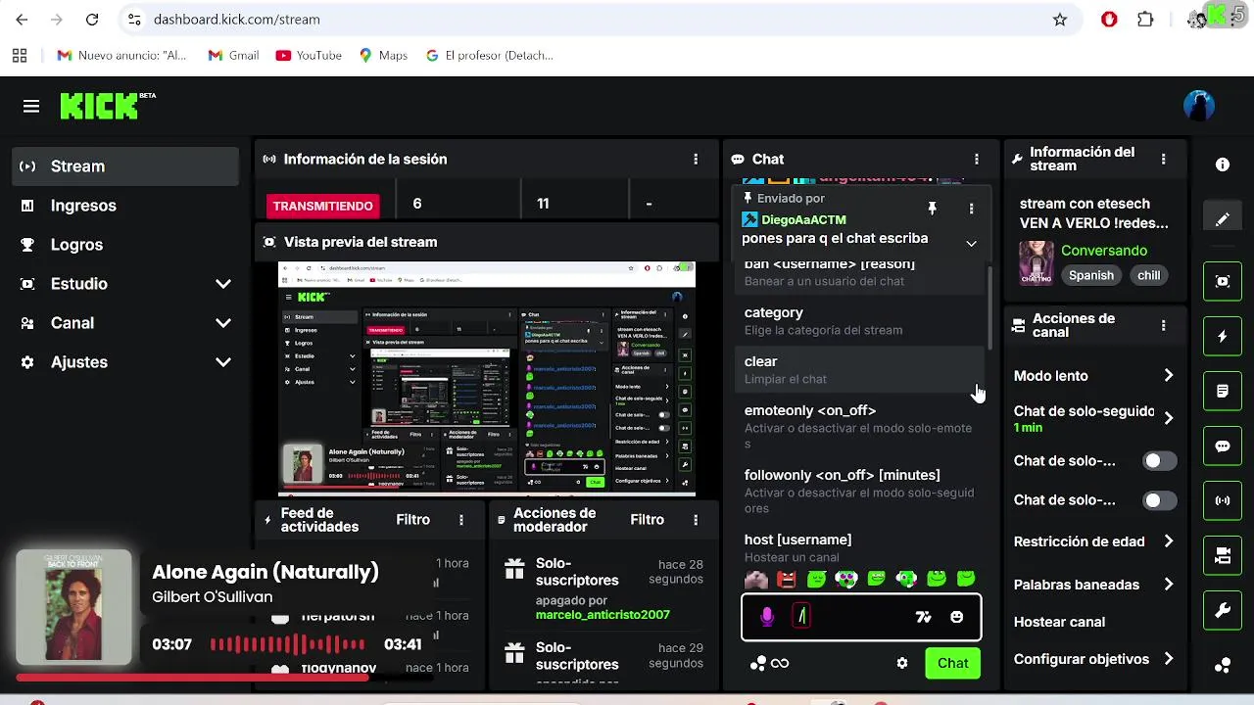Toggle the wrench widget icon in sidebar
1254x705 pixels.
[x=1223, y=610]
